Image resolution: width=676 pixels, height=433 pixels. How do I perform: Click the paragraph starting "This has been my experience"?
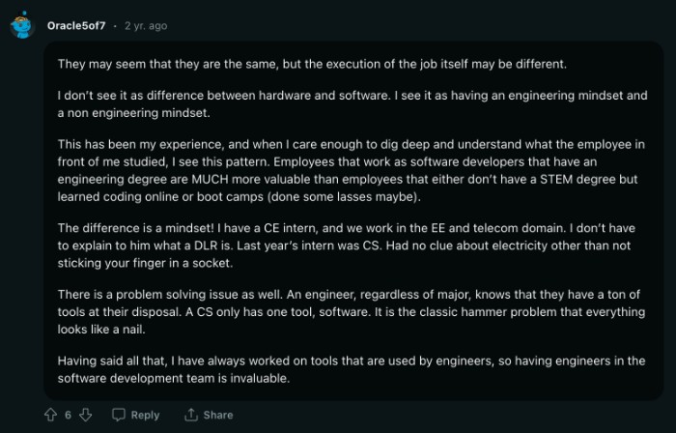(352, 170)
